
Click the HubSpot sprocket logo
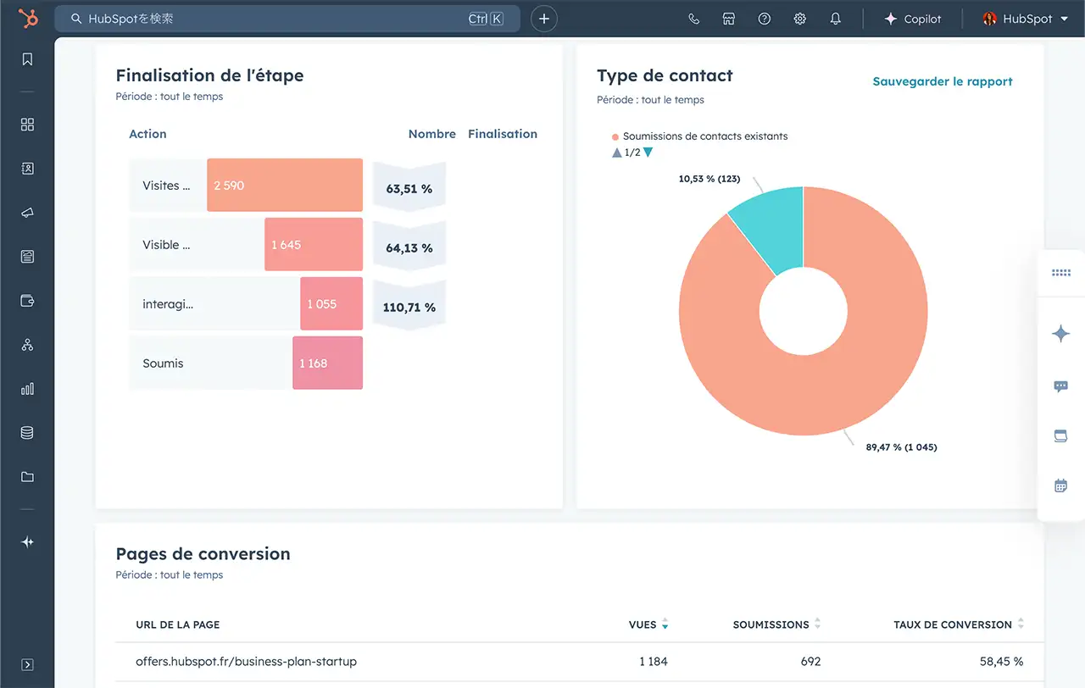[27, 19]
